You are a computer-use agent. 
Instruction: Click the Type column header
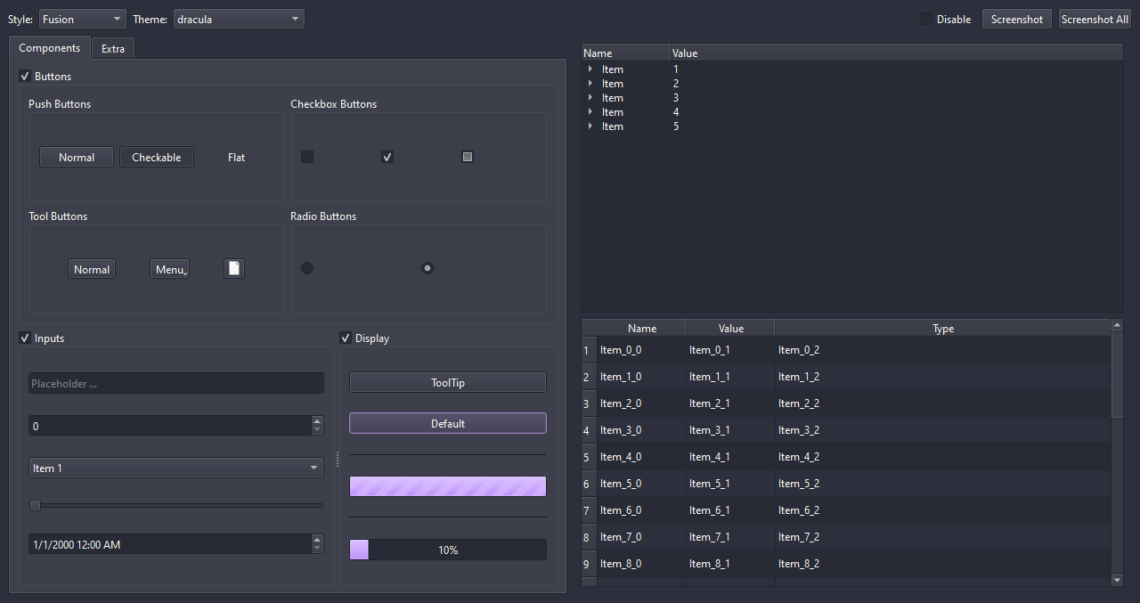pos(942,329)
